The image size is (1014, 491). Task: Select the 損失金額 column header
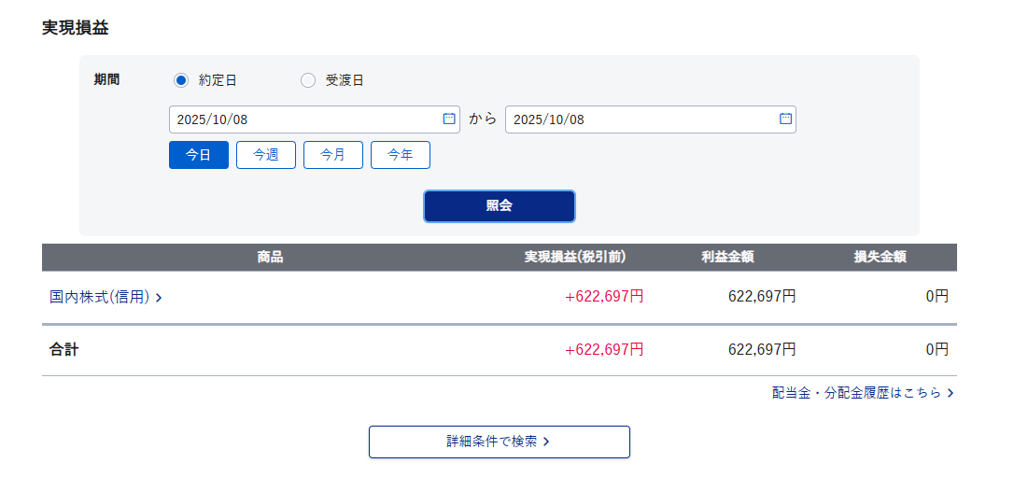[880, 257]
